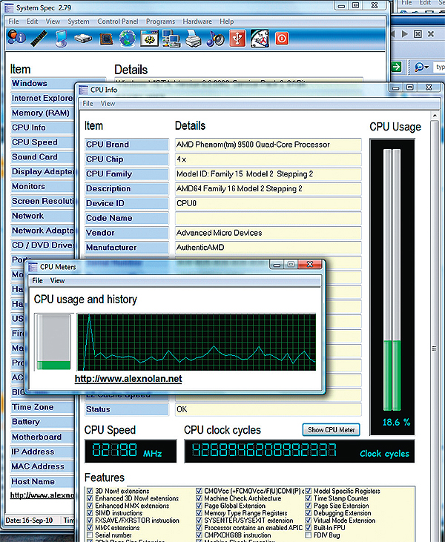Click the Show CPU Meter button
The image size is (445, 542).
click(x=332, y=430)
